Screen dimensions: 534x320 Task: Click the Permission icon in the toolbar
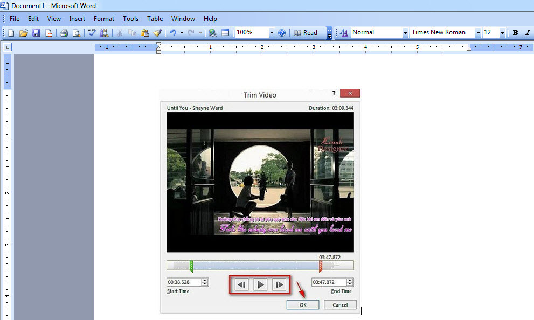click(x=48, y=33)
